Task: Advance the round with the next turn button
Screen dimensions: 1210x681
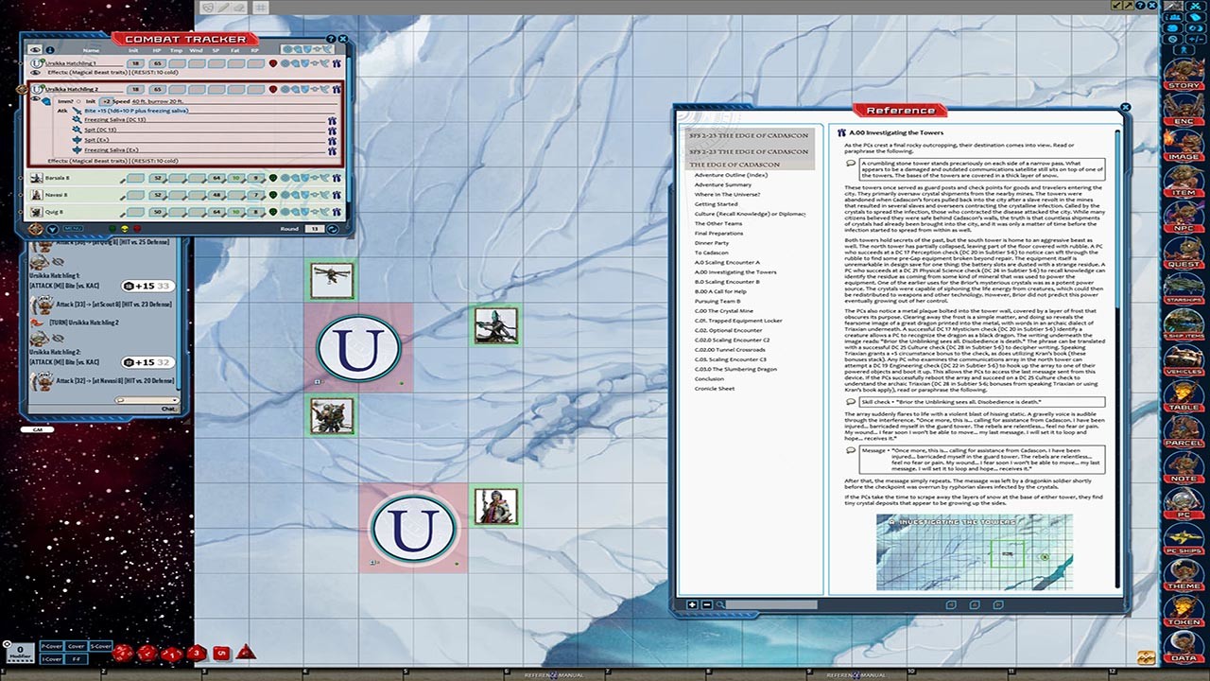Action: (333, 229)
